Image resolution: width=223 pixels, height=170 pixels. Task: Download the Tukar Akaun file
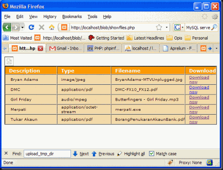coord(199,119)
